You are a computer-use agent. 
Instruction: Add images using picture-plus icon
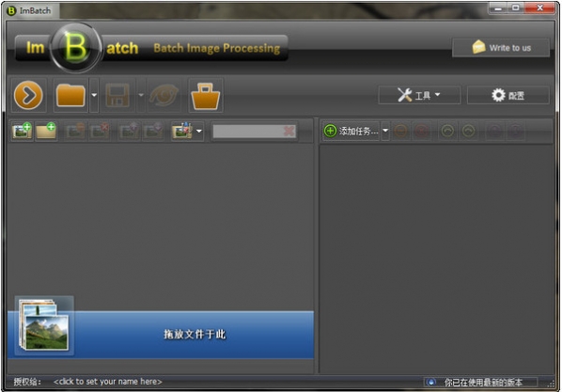23,131
